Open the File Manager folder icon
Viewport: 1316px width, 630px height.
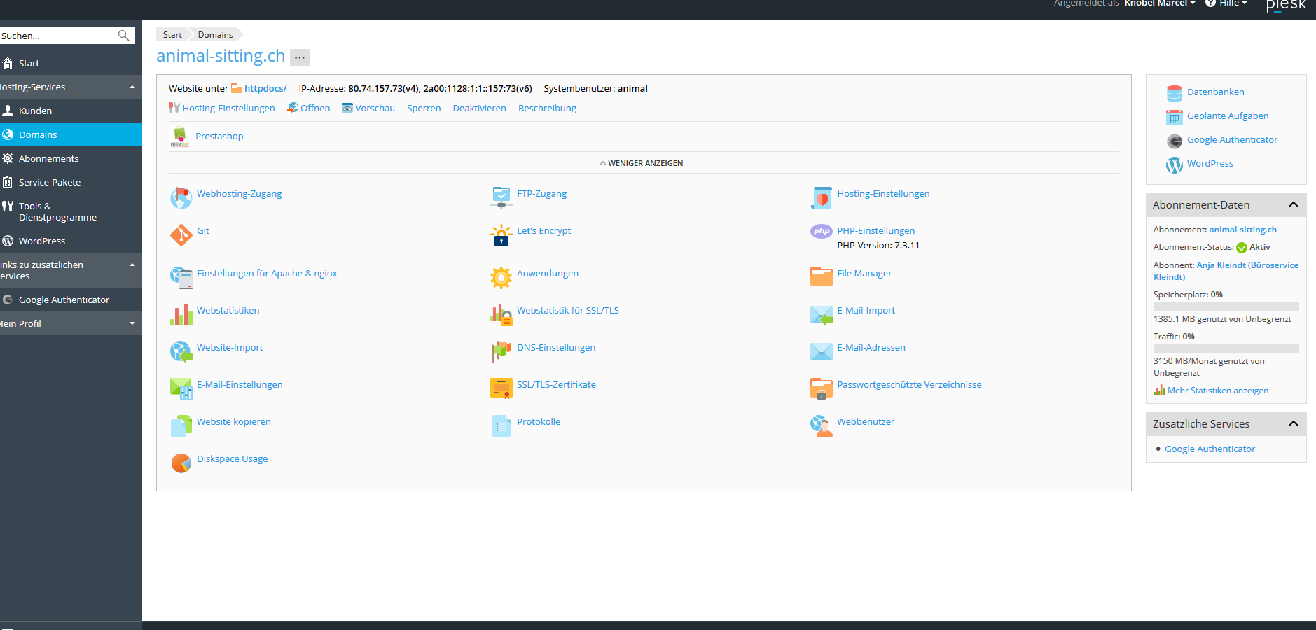click(822, 277)
